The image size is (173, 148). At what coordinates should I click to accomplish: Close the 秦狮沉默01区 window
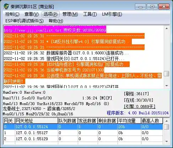164,7
